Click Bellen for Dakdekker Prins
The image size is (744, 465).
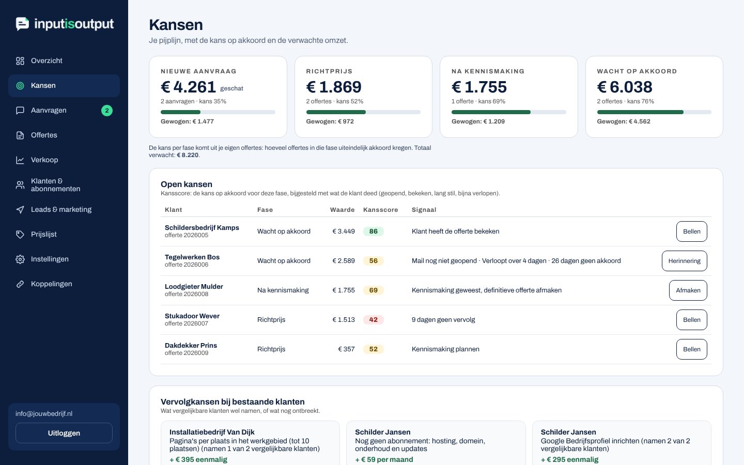tap(692, 349)
